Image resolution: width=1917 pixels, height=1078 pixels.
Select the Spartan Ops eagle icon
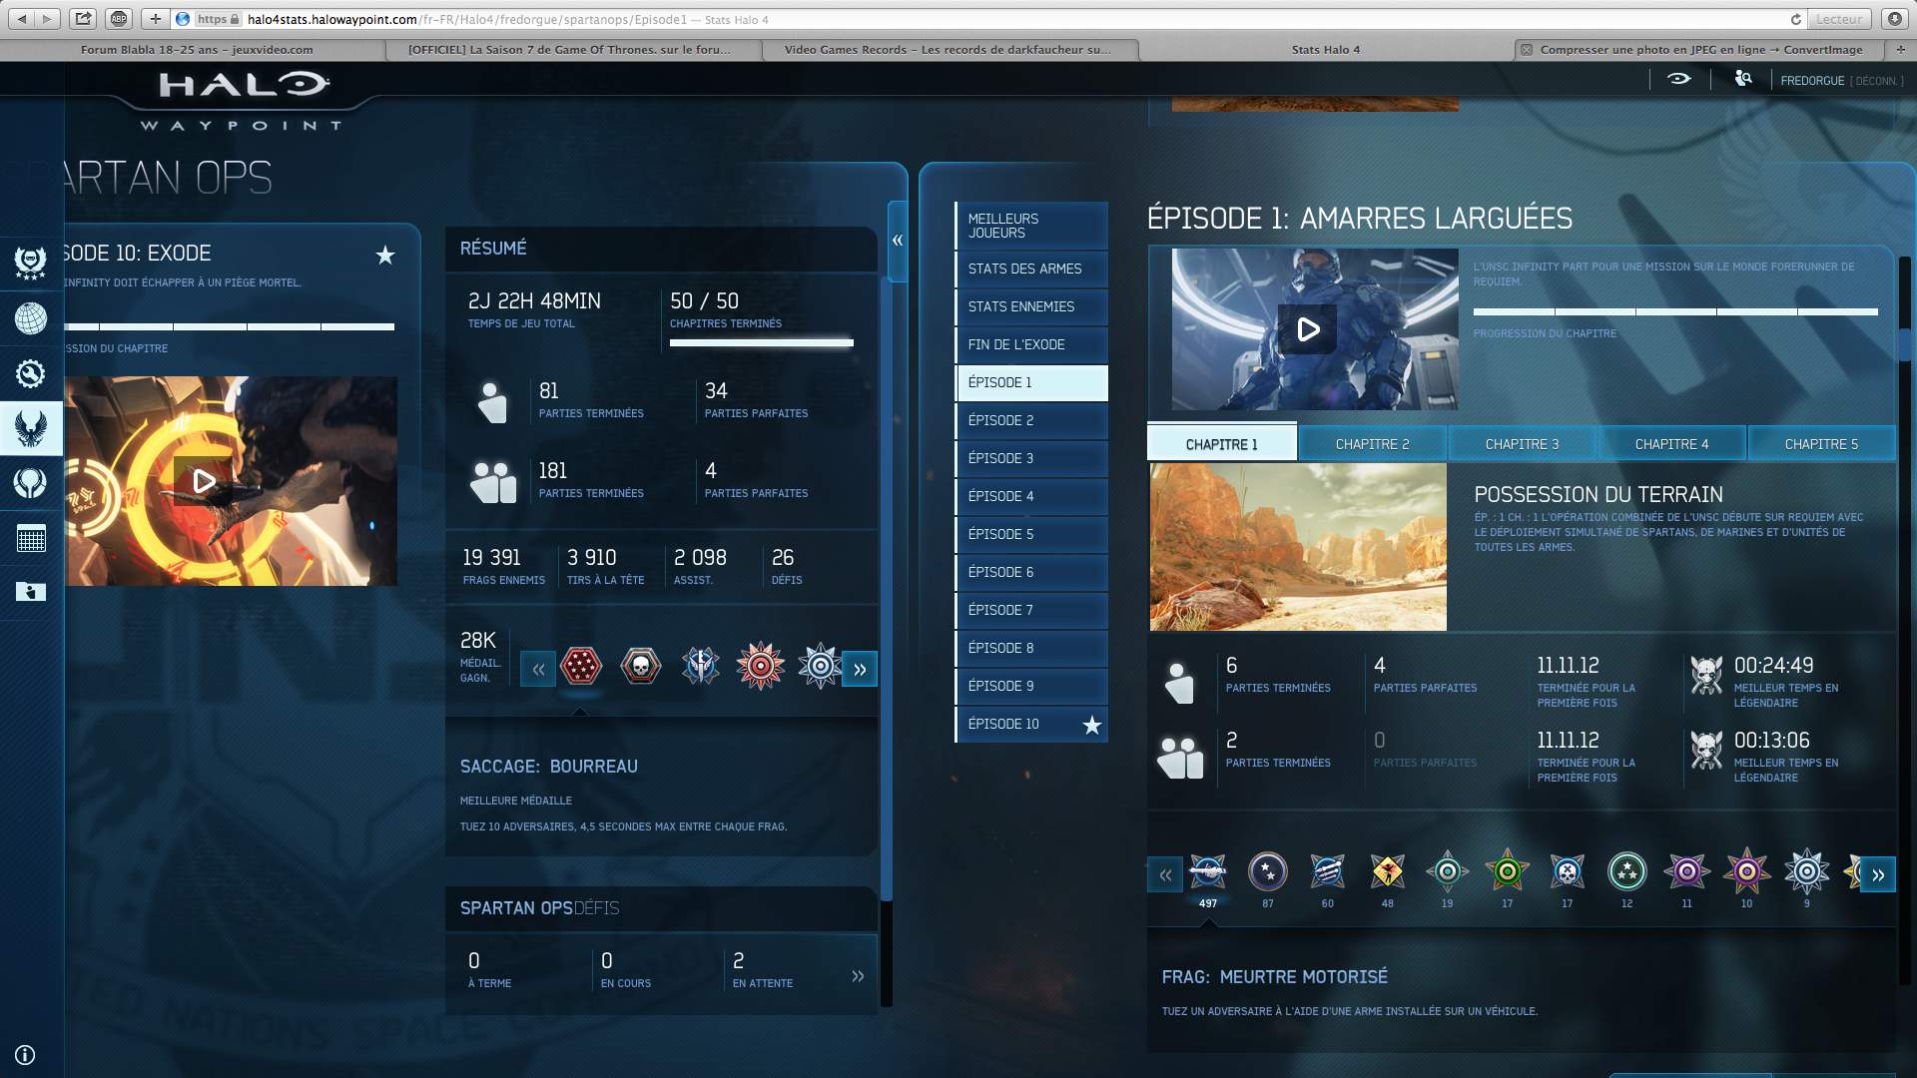30,428
